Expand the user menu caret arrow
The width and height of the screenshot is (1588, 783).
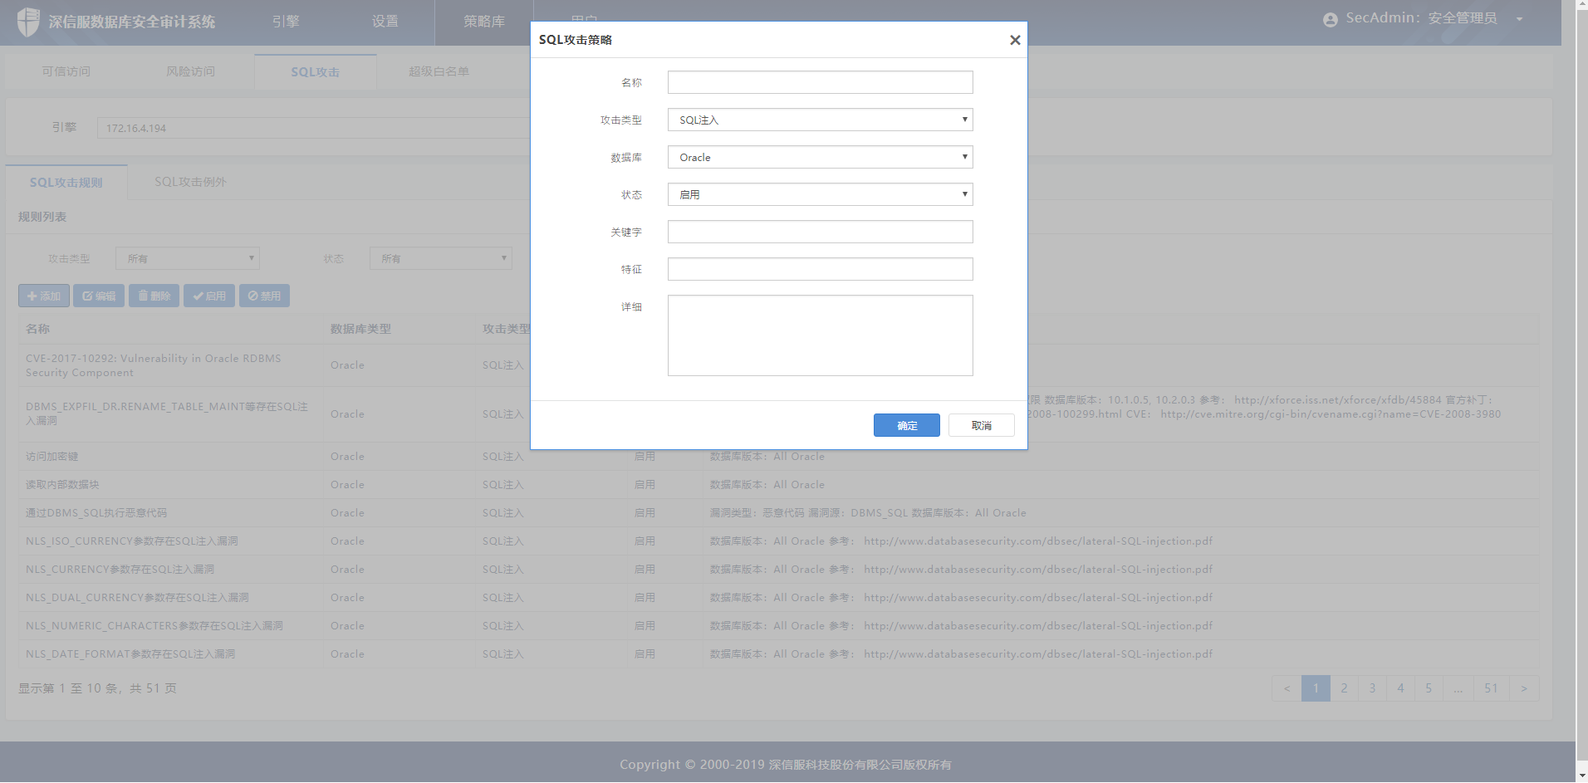(x=1519, y=19)
